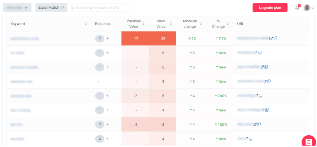Add tag plus icon in row without tags
The image size is (317, 147).
(98, 82)
